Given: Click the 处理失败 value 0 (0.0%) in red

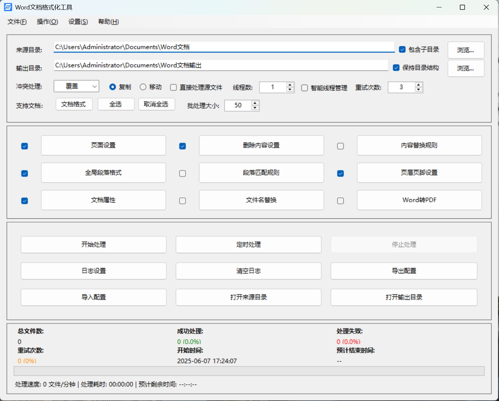Looking at the screenshot, I should coord(349,342).
